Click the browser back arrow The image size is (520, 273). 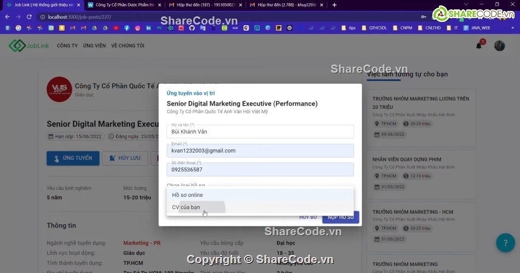[8, 17]
